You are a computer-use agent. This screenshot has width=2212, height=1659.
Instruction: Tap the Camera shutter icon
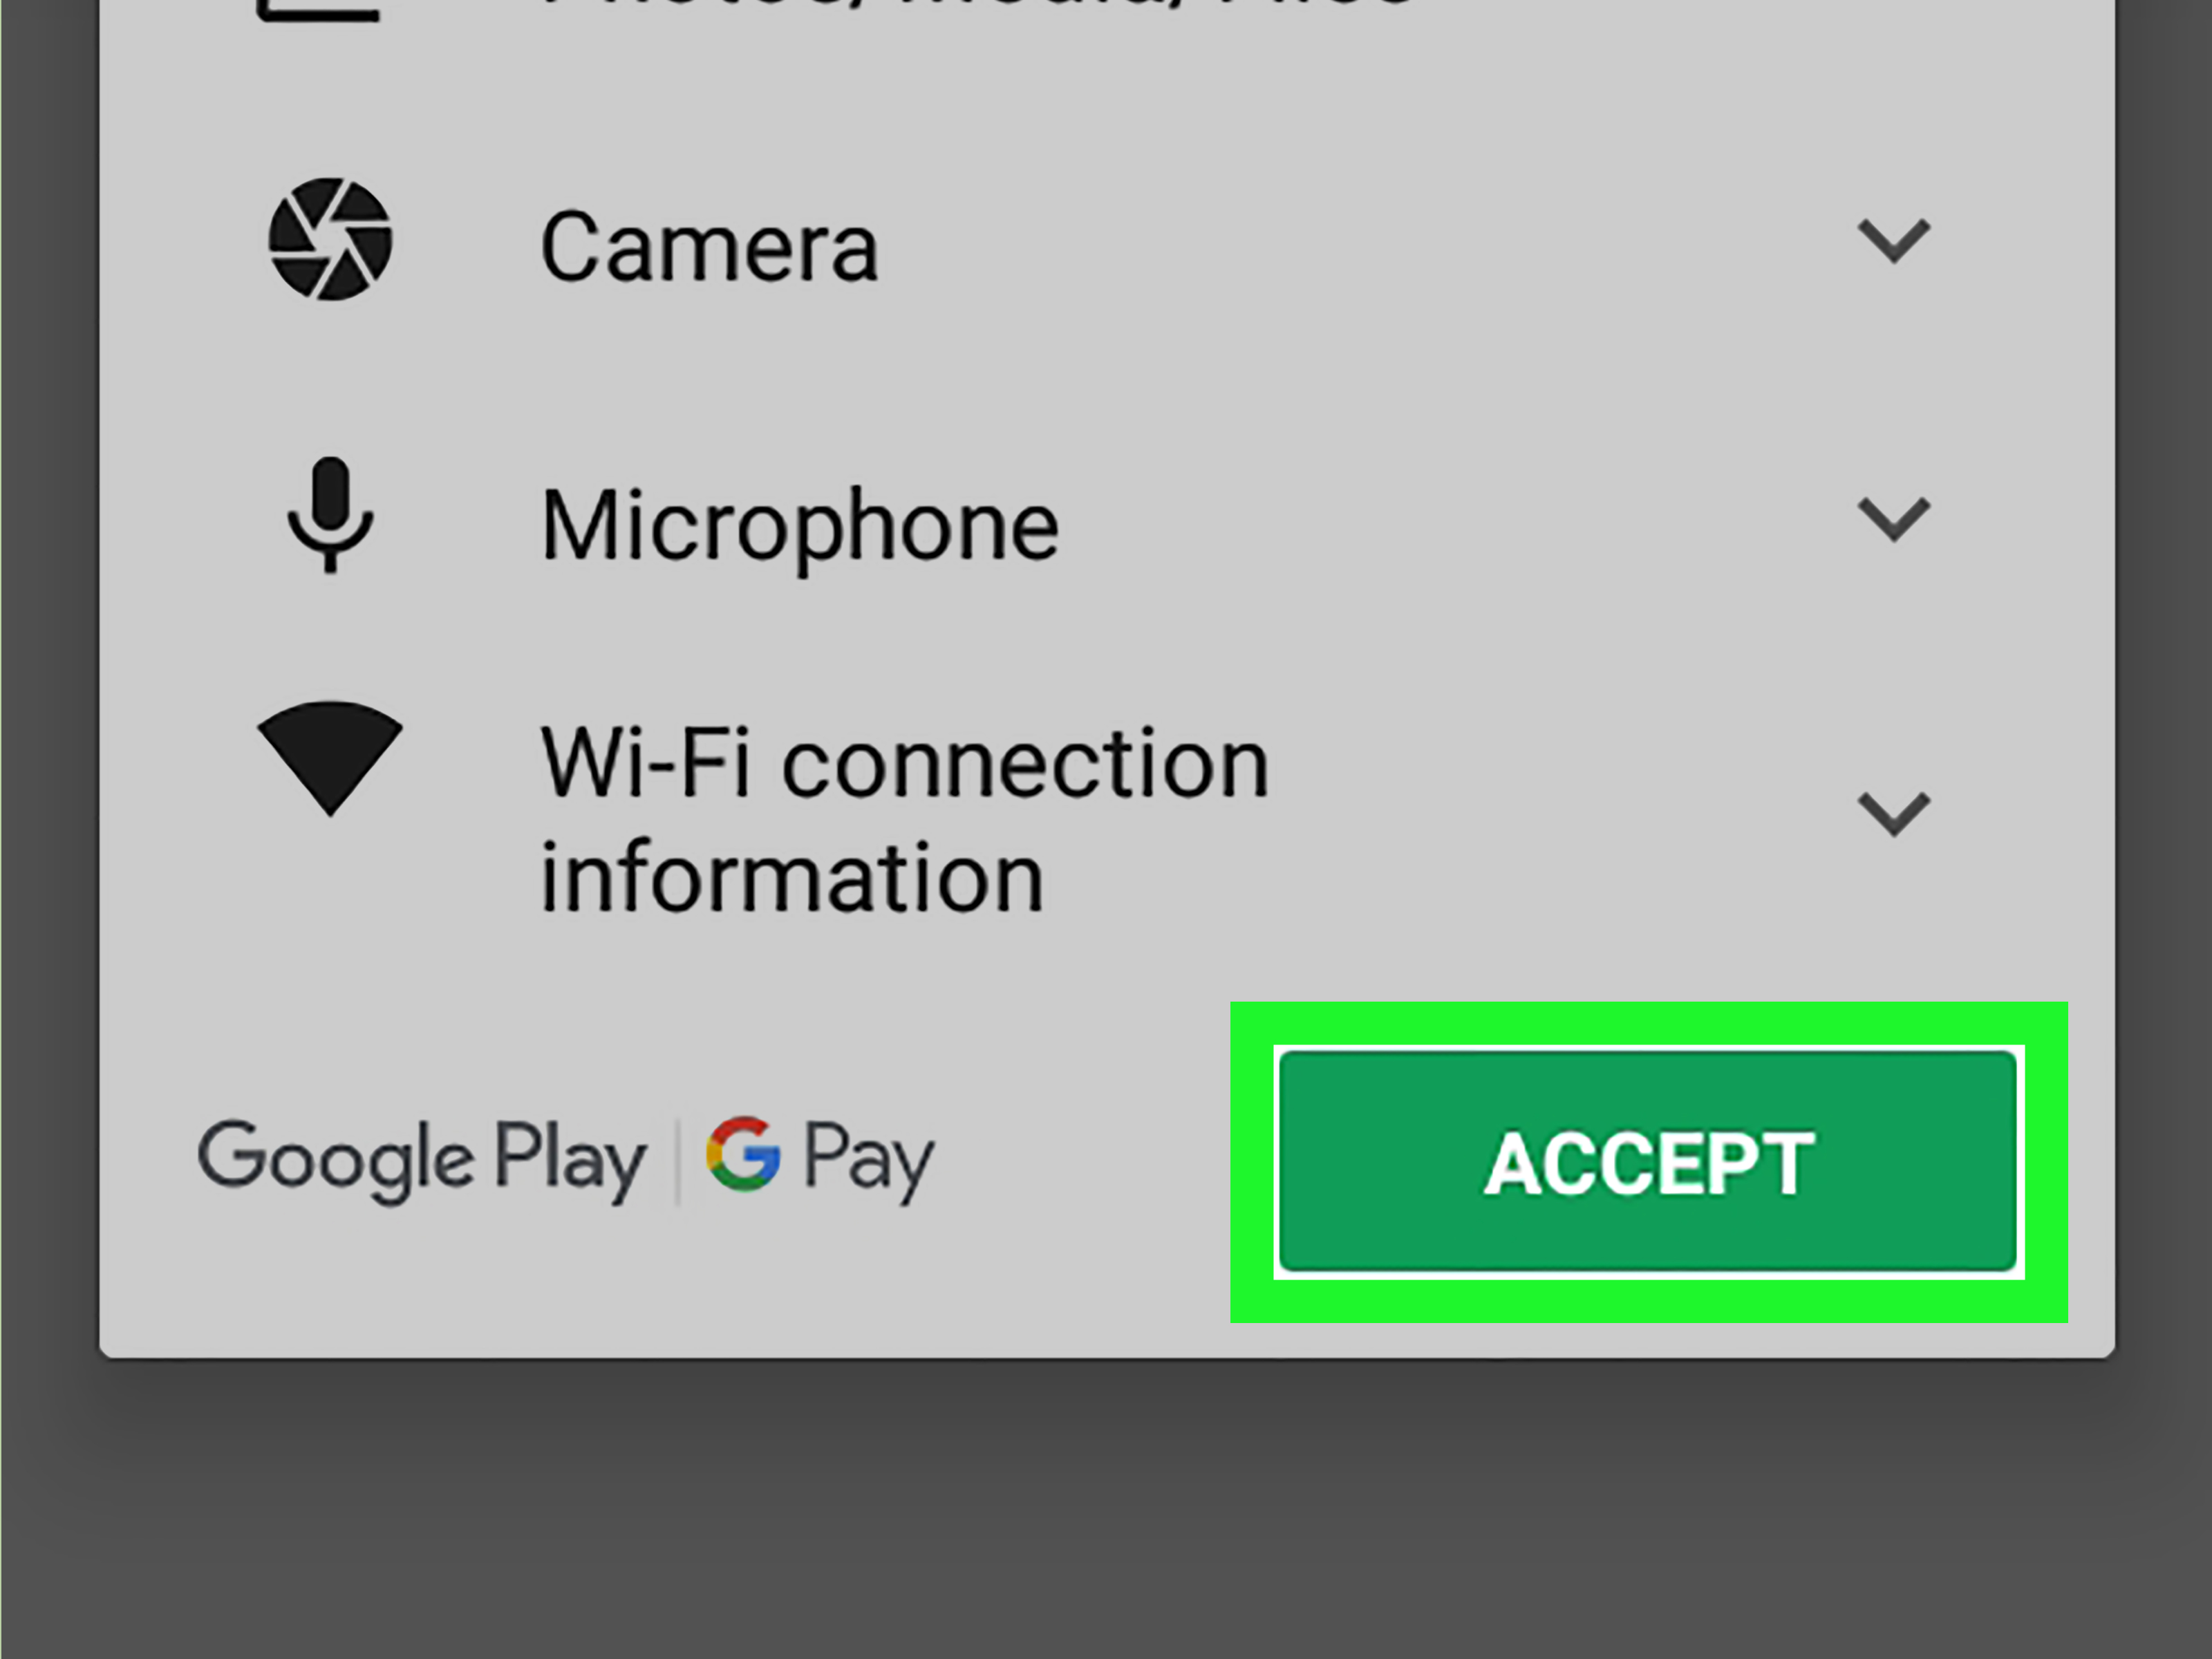pos(330,239)
